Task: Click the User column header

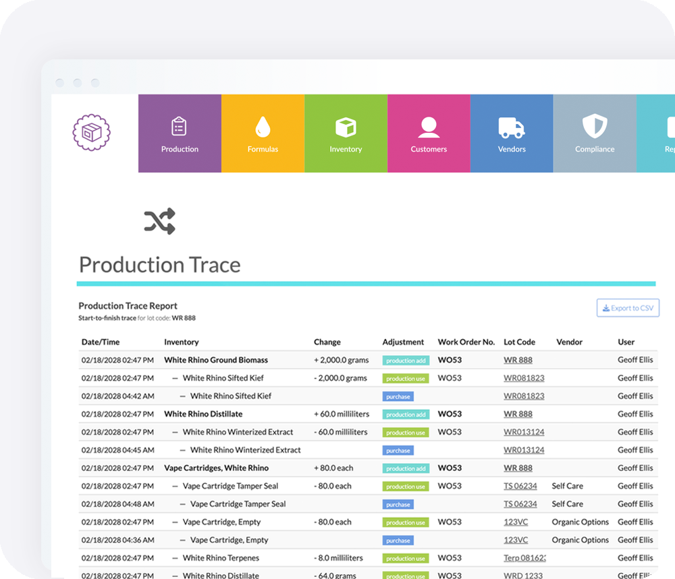Action: (626, 342)
